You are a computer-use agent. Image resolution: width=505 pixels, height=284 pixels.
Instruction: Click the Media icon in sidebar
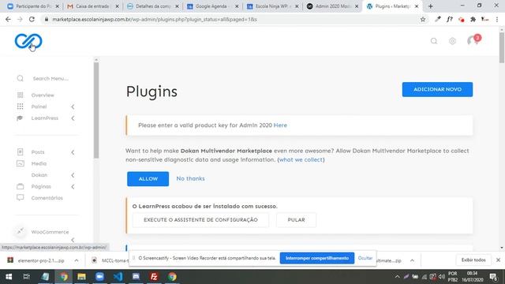[21, 163]
